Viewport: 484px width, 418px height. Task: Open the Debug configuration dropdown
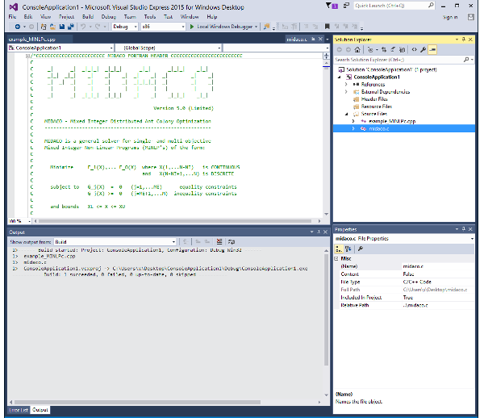pos(125,27)
